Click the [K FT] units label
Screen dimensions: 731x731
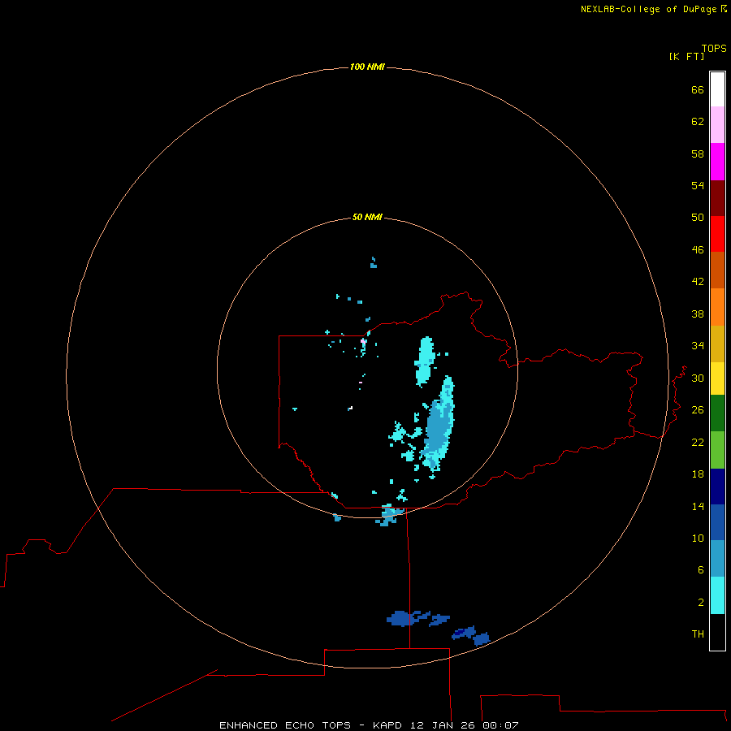click(686, 56)
